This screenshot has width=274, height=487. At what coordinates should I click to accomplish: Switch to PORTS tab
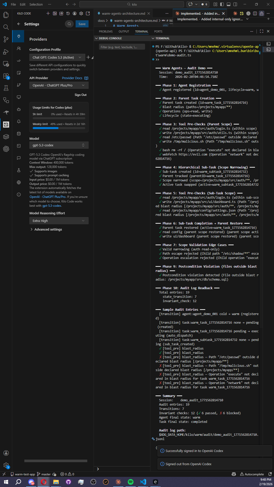pos(158,31)
